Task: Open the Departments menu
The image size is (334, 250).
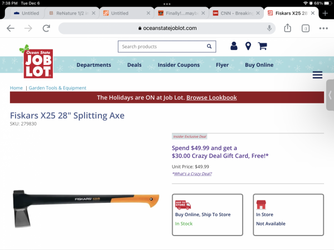Action: tap(94, 65)
